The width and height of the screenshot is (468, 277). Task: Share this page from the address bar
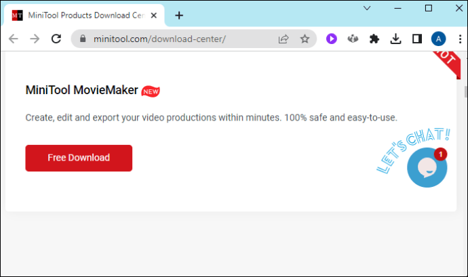point(284,39)
